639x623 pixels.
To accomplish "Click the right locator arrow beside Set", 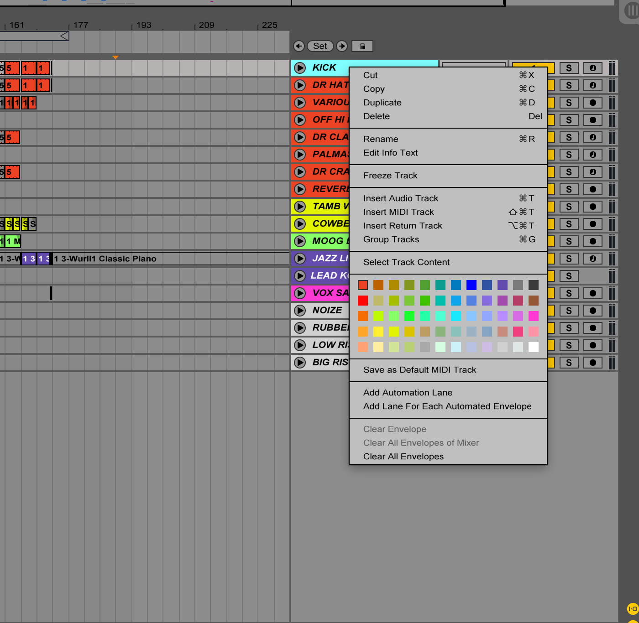I will 341,46.
